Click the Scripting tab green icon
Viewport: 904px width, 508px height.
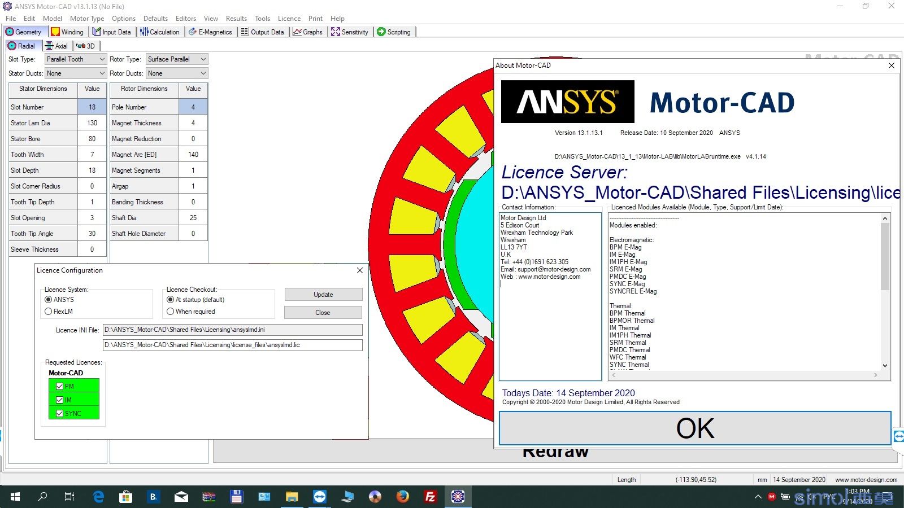click(x=381, y=32)
